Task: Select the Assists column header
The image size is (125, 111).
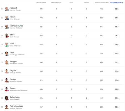Action: (87, 2)
